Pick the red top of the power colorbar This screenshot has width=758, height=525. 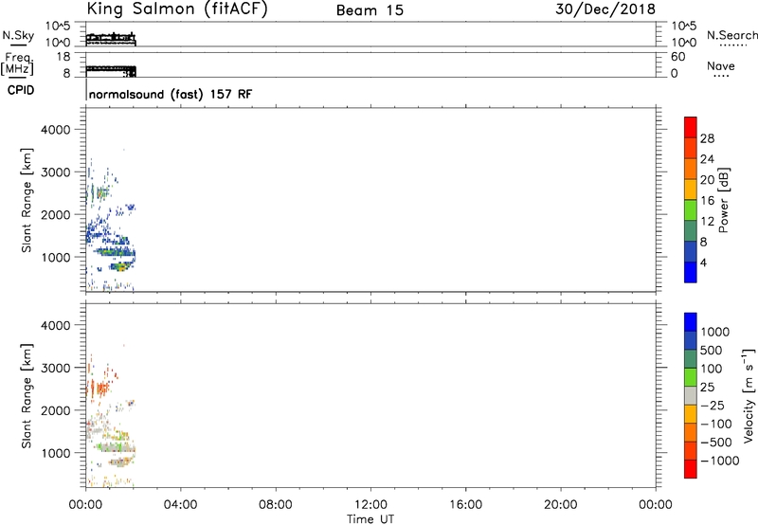coord(691,127)
